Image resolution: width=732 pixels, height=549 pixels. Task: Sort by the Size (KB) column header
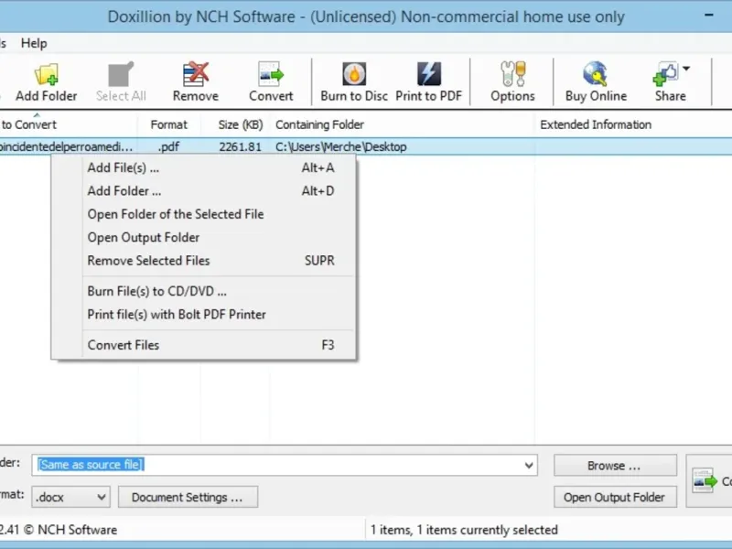pos(235,124)
